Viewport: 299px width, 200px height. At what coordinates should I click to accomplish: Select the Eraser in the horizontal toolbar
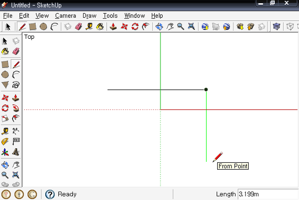coord(78,27)
